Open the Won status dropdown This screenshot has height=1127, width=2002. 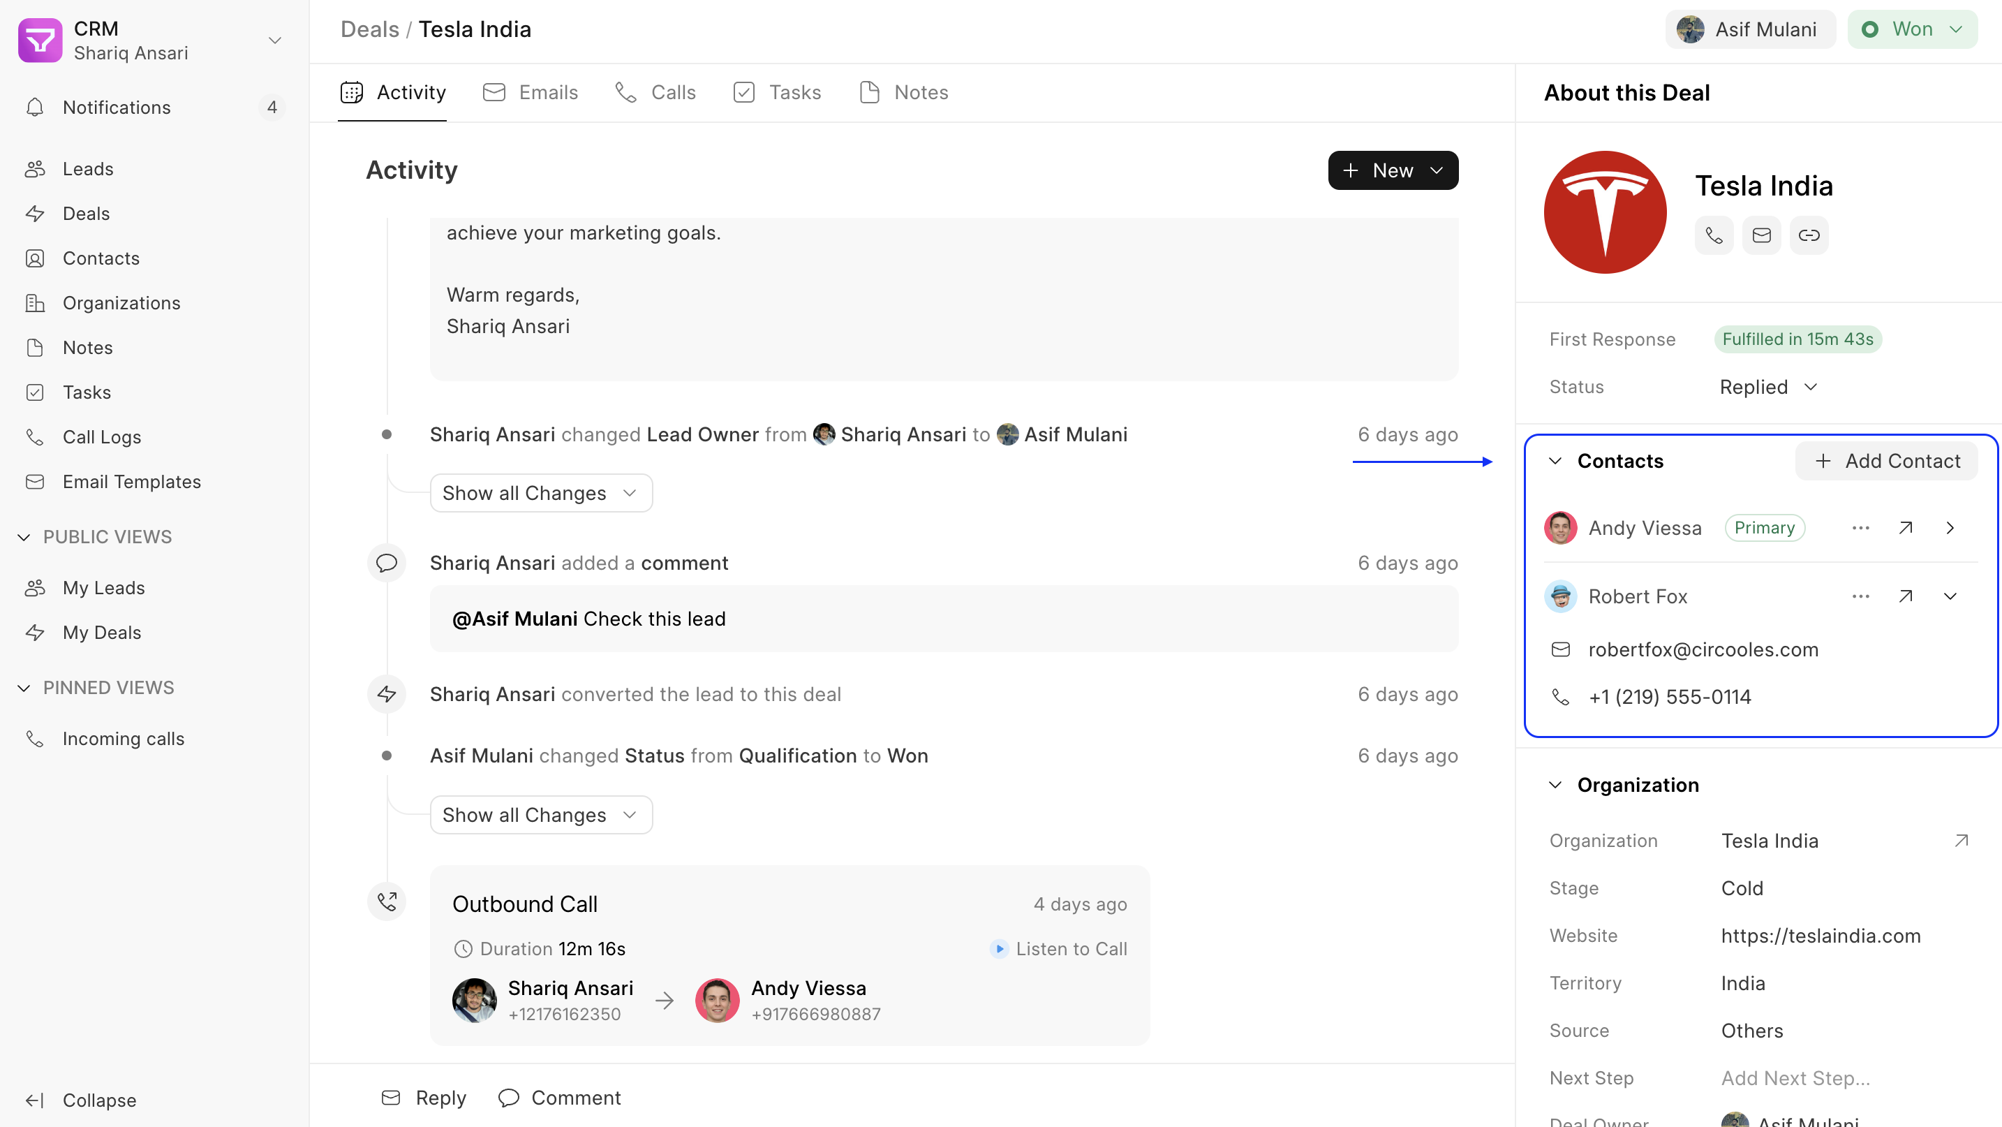click(x=1912, y=29)
